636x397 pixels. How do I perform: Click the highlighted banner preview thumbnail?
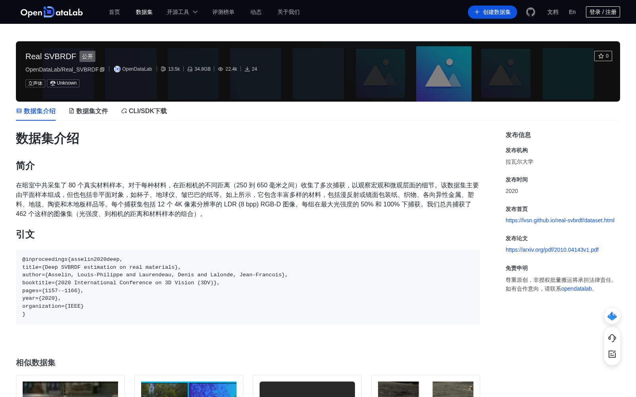coord(444,74)
